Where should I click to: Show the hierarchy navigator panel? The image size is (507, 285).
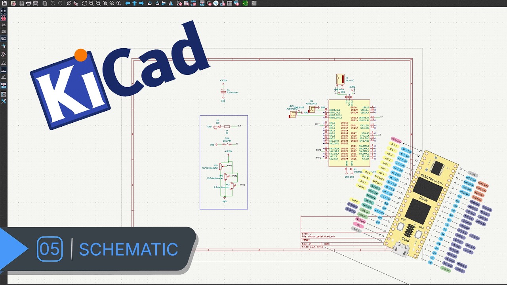tap(4, 94)
